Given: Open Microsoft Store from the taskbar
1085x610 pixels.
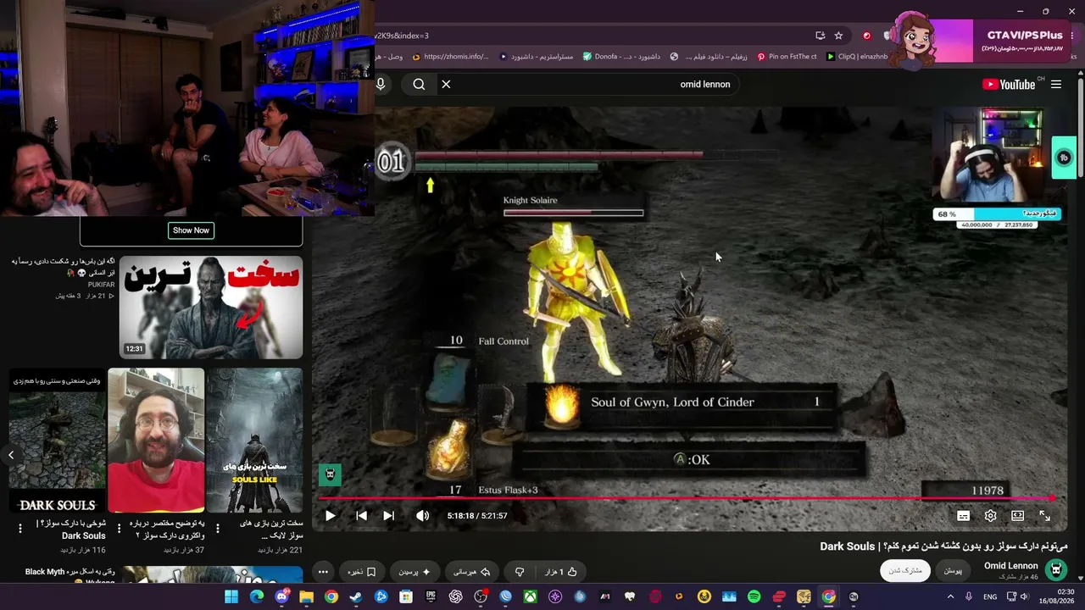Looking at the screenshot, I should (406, 596).
